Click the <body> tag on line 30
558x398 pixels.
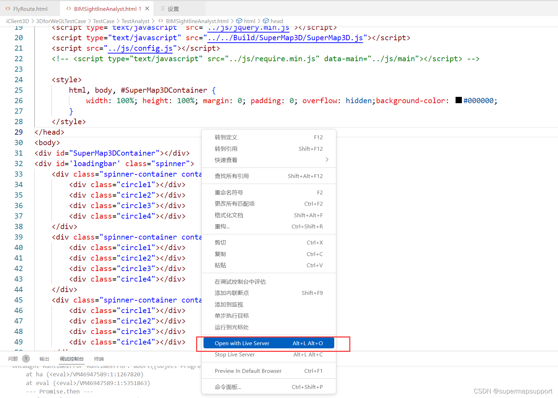pyautogui.click(x=47, y=143)
